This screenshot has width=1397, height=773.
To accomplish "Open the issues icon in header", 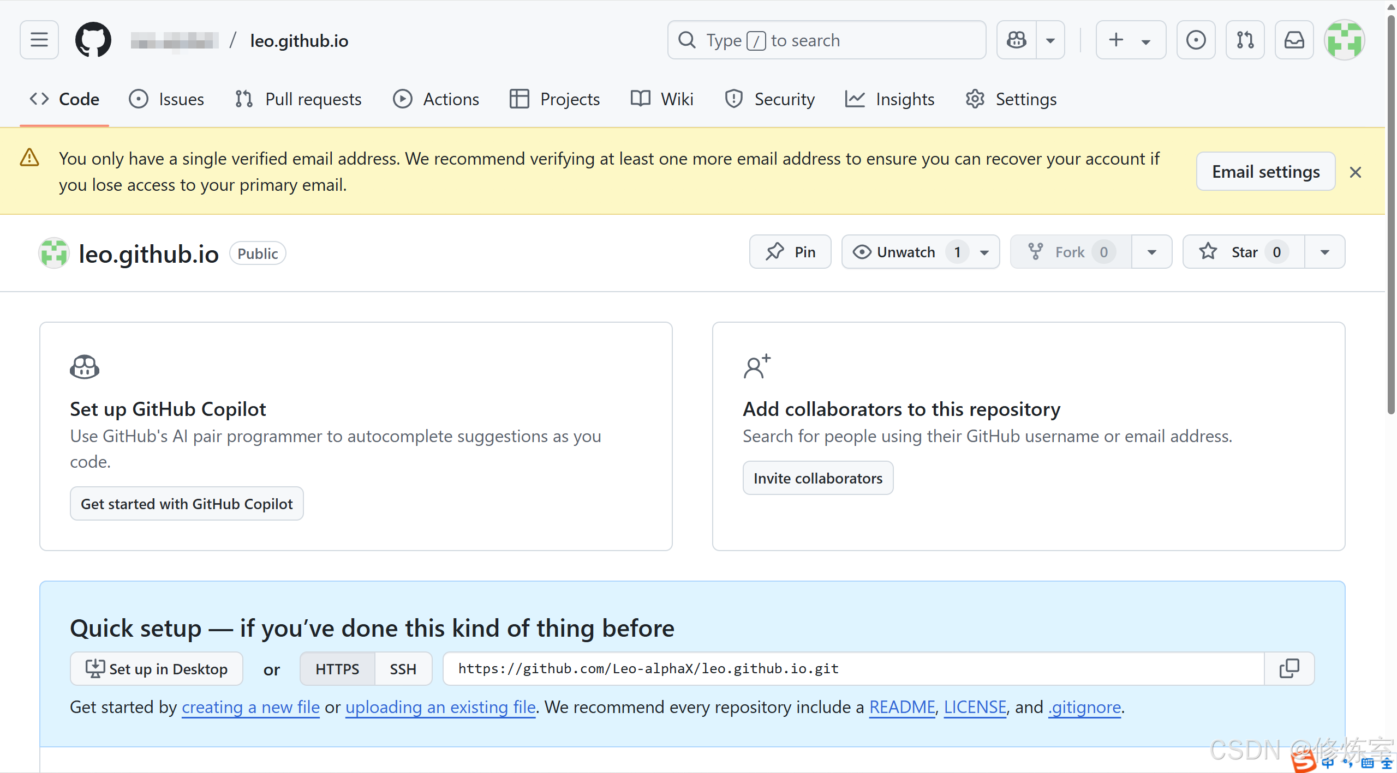I will (x=1196, y=40).
